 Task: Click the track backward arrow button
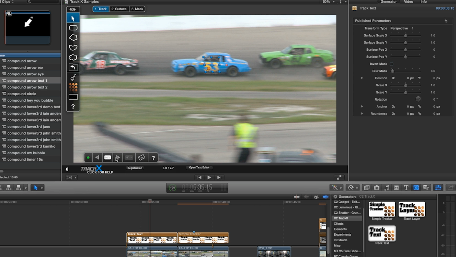(97, 157)
